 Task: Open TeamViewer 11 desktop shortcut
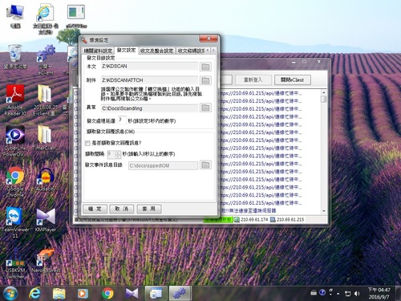click(x=15, y=222)
